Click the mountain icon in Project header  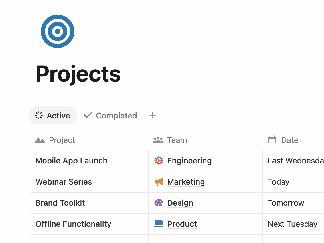[40, 140]
